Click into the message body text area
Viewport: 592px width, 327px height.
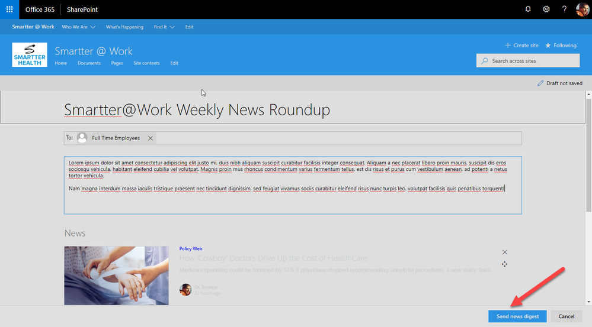click(293, 185)
